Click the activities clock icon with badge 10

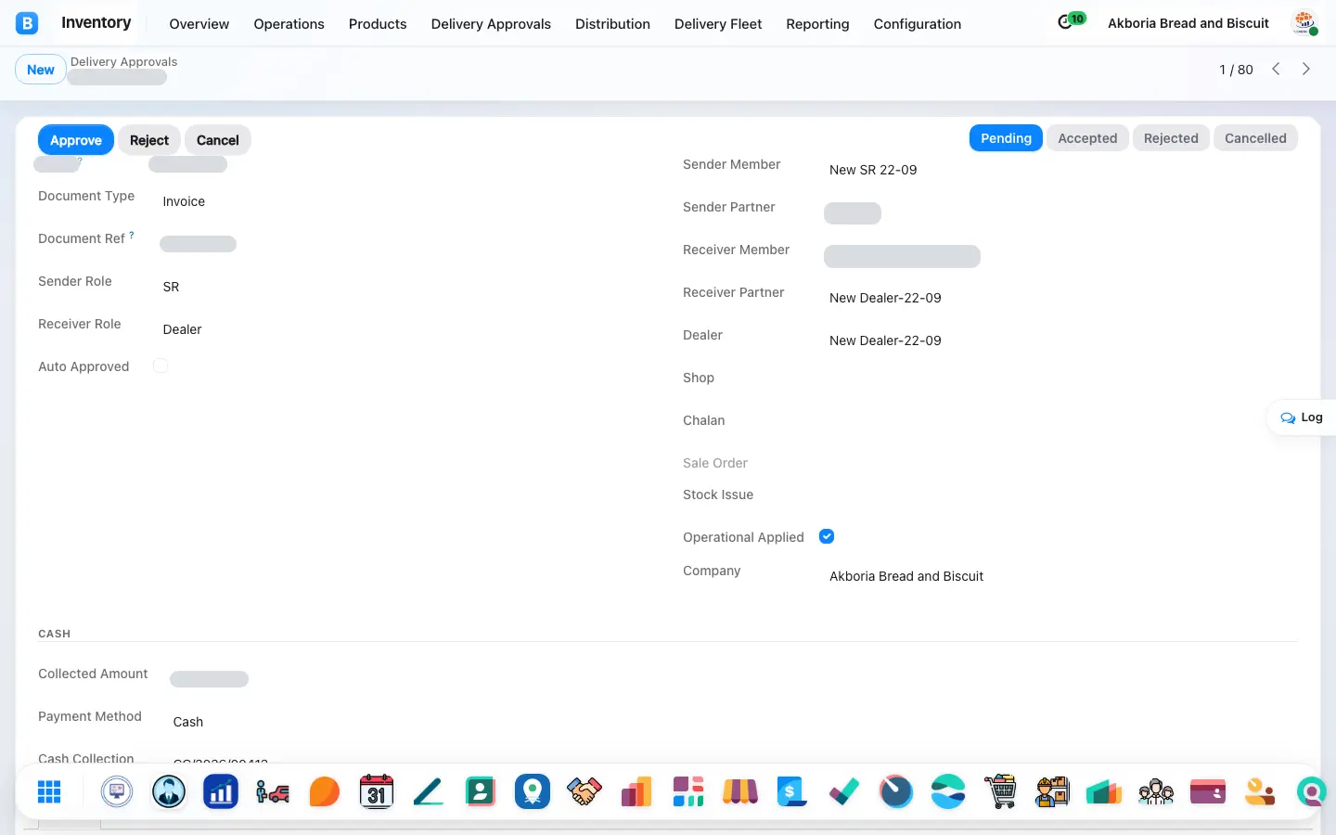click(x=1071, y=21)
